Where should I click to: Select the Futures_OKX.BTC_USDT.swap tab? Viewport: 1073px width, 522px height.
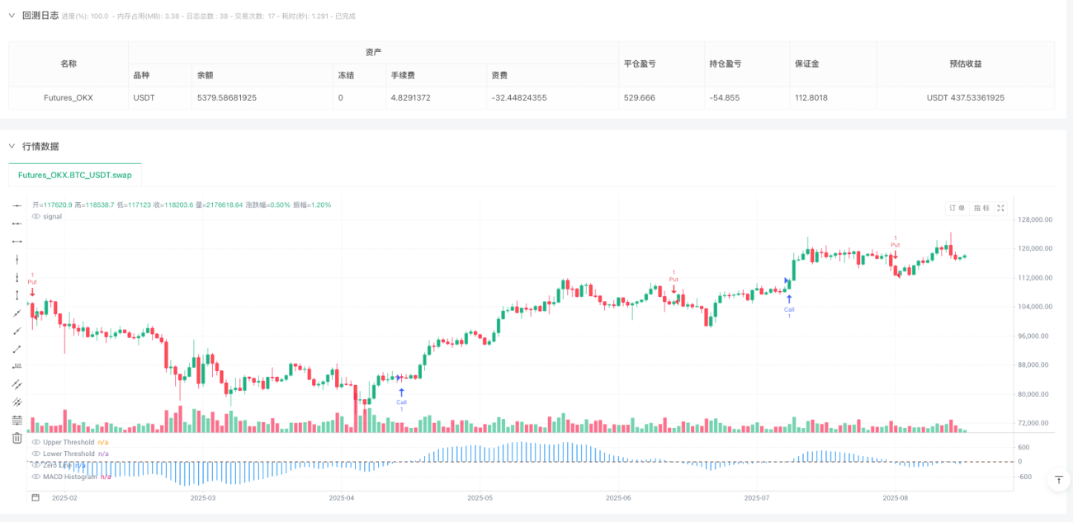[x=74, y=175]
